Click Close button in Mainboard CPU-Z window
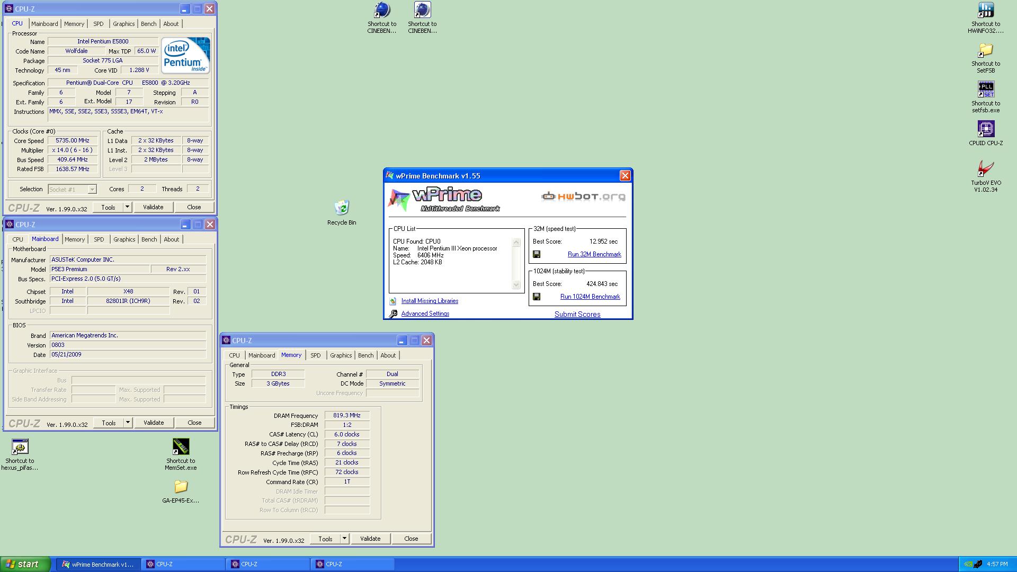The height and width of the screenshot is (572, 1017). (x=194, y=423)
